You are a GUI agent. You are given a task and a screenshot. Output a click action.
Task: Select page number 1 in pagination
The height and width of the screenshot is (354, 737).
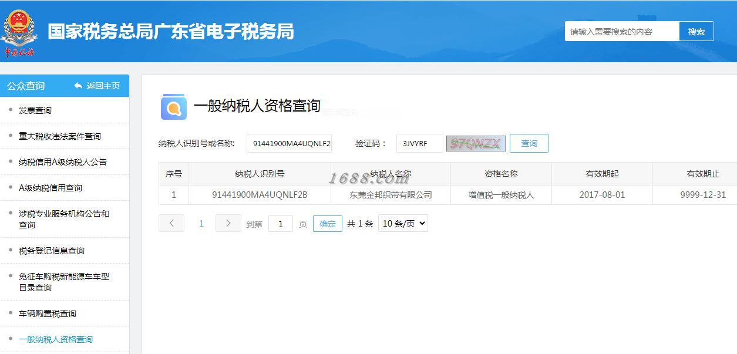pos(201,224)
